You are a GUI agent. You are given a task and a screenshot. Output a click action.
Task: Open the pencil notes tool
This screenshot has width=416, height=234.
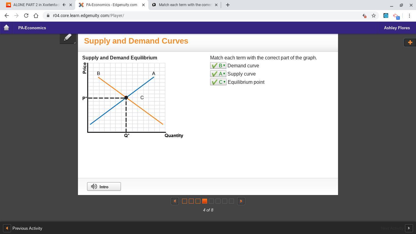(x=68, y=38)
